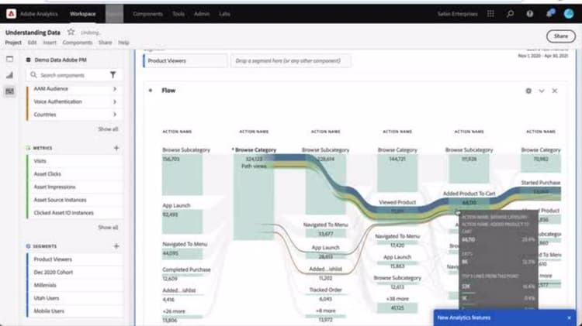Open the notifications bell icon
582x326 pixels.
click(x=549, y=13)
